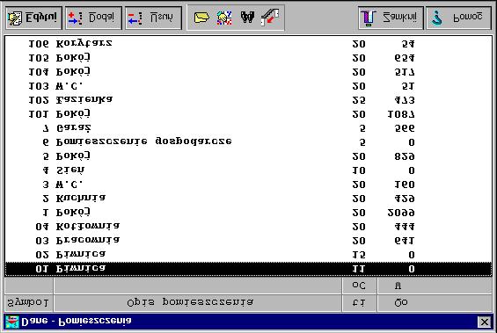Click the Dodaj button
This screenshot has width=497, height=333.
93,18
